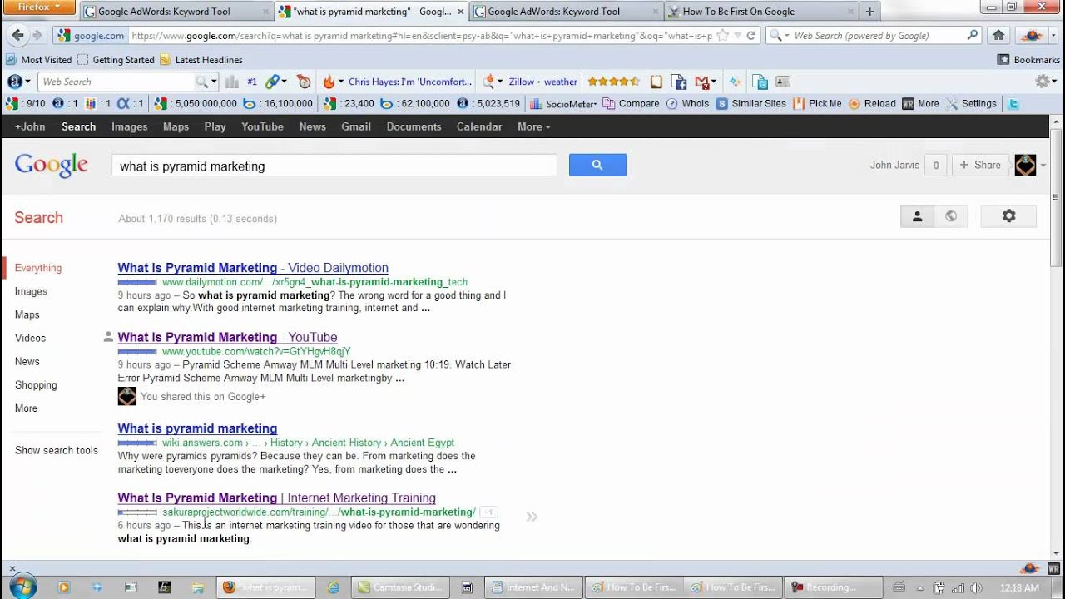Close the 'what is pyramid marketing' tab
This screenshot has width=1065, height=599.
pyautogui.click(x=460, y=12)
